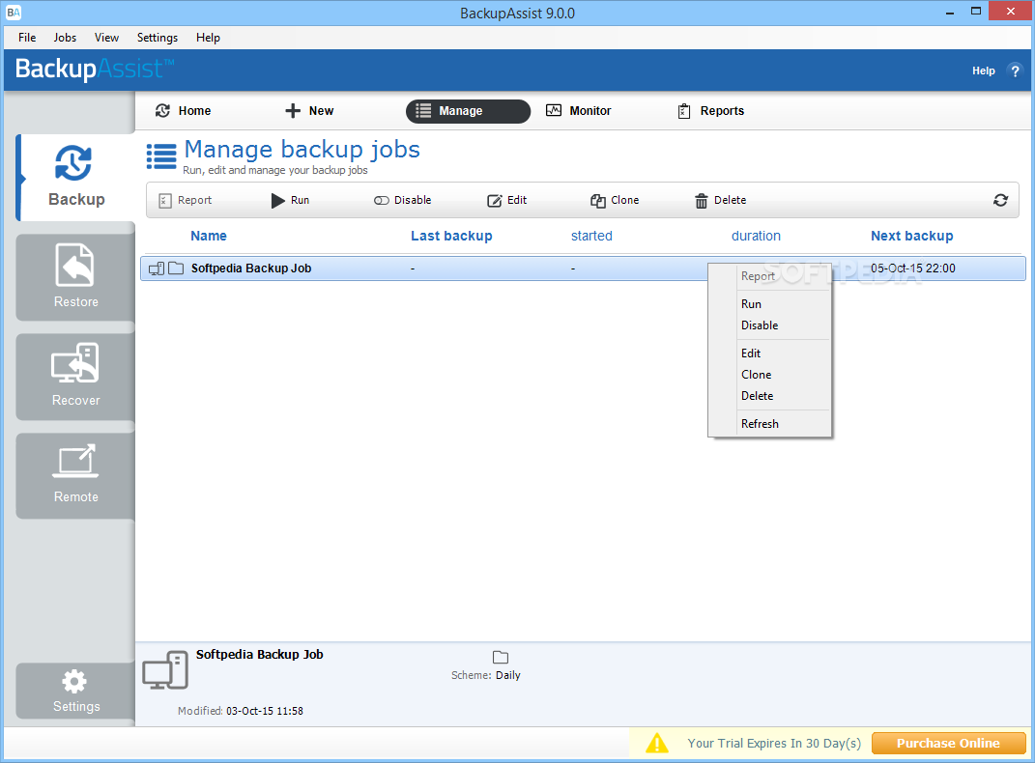Open the Restore sidebar section
The width and height of the screenshot is (1035, 763).
point(76,277)
